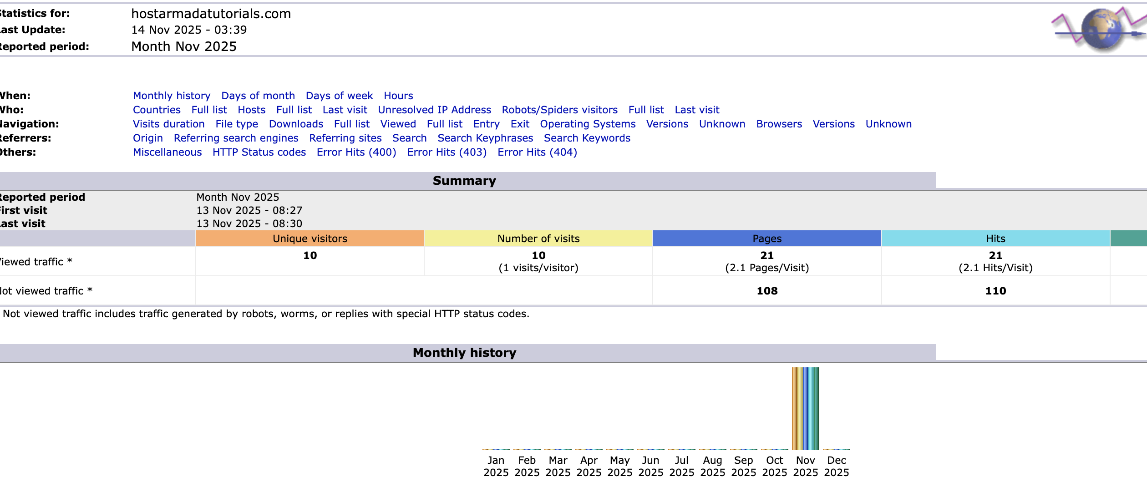Open Search Keywords report
The height and width of the screenshot is (477, 1147).
click(x=587, y=138)
